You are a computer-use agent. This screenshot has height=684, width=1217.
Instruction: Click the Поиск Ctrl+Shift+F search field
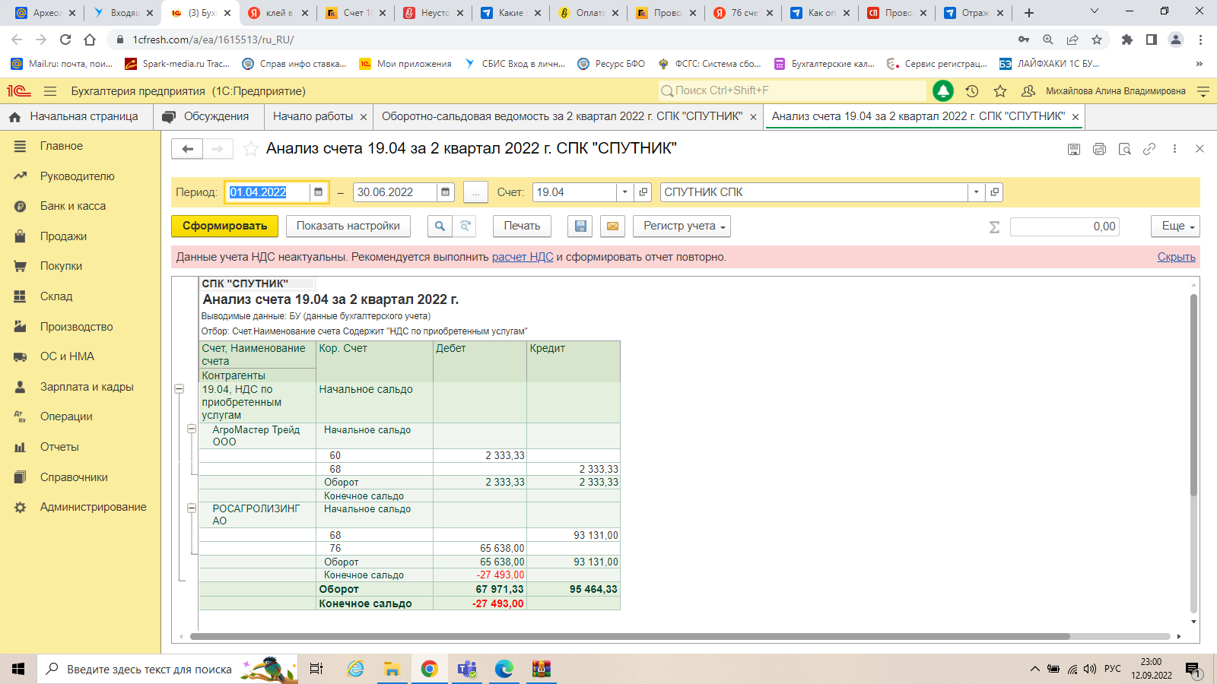coord(792,90)
